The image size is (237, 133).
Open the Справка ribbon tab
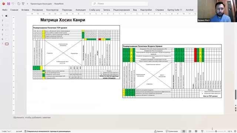tap(160, 10)
